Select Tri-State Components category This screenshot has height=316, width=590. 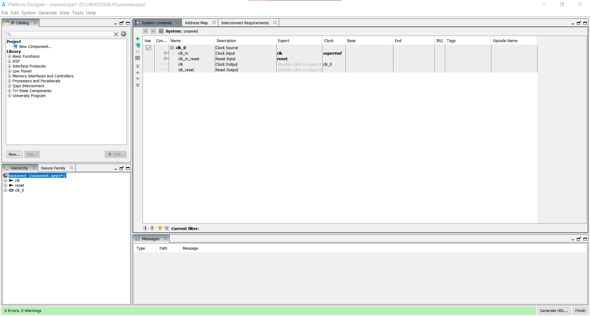[32, 91]
